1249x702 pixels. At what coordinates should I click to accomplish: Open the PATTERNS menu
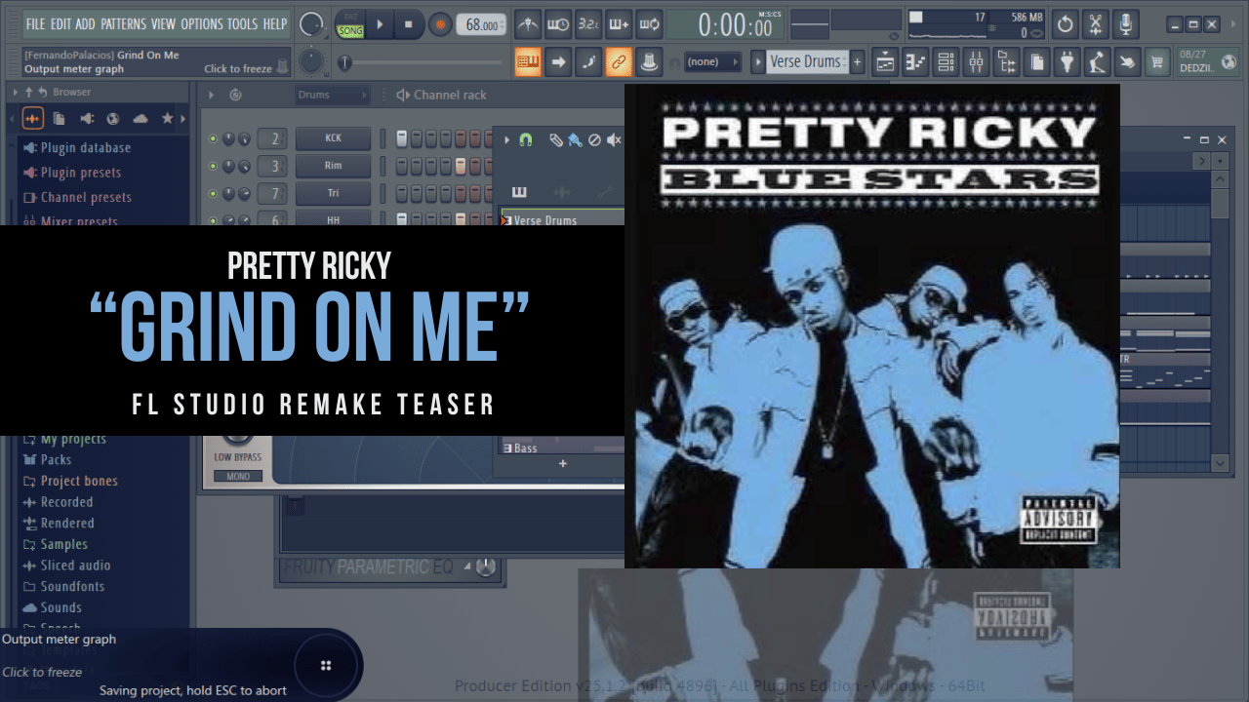(x=124, y=23)
